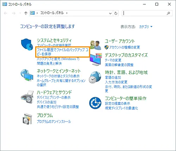Open the Ease of Access icon
The image size is (176, 151).
pyautogui.click(x=95, y=103)
